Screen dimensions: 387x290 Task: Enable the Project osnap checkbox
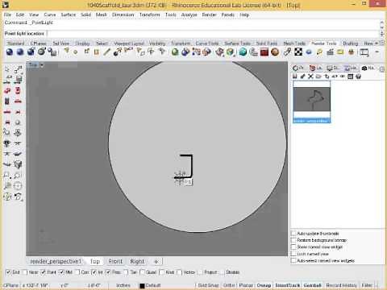coord(200,272)
